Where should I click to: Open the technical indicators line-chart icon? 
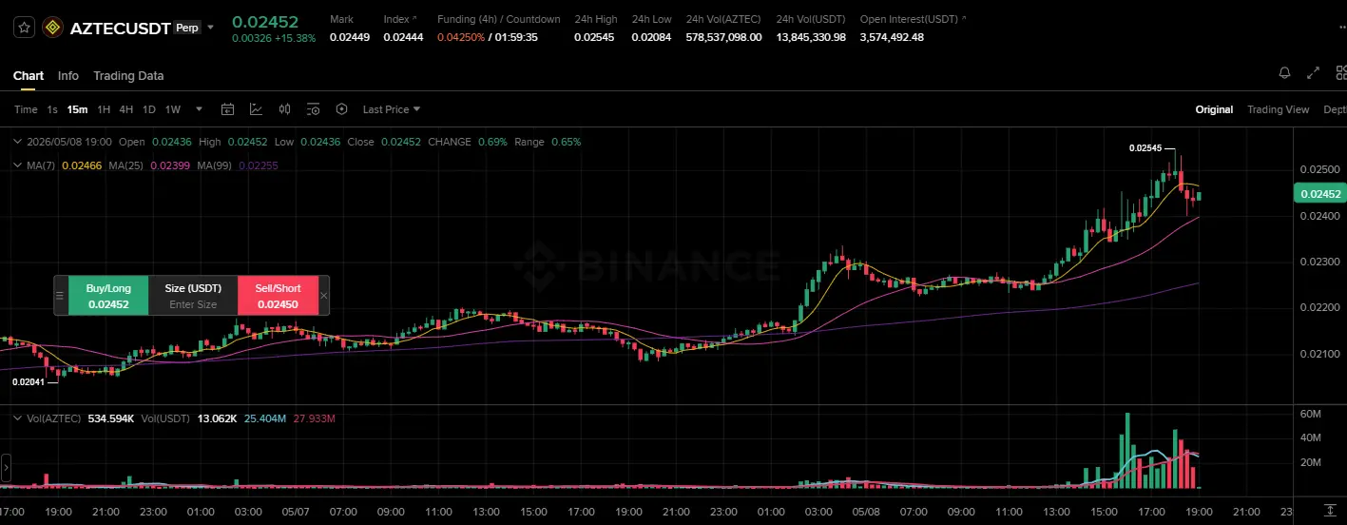coord(257,109)
